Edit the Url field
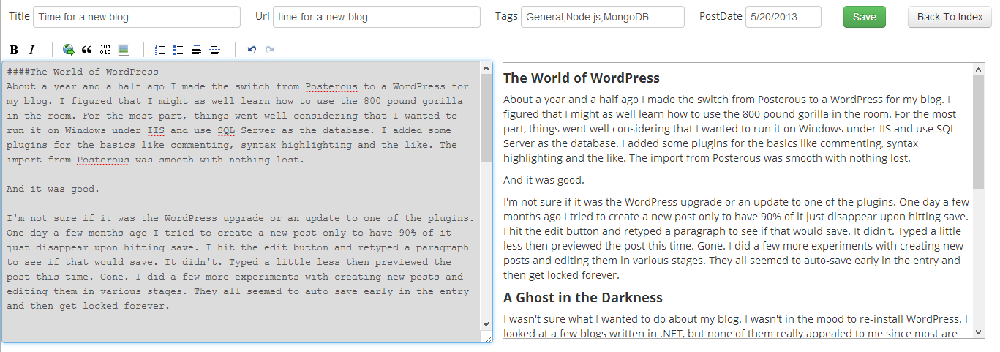This screenshot has height=352, width=1000. (x=376, y=17)
